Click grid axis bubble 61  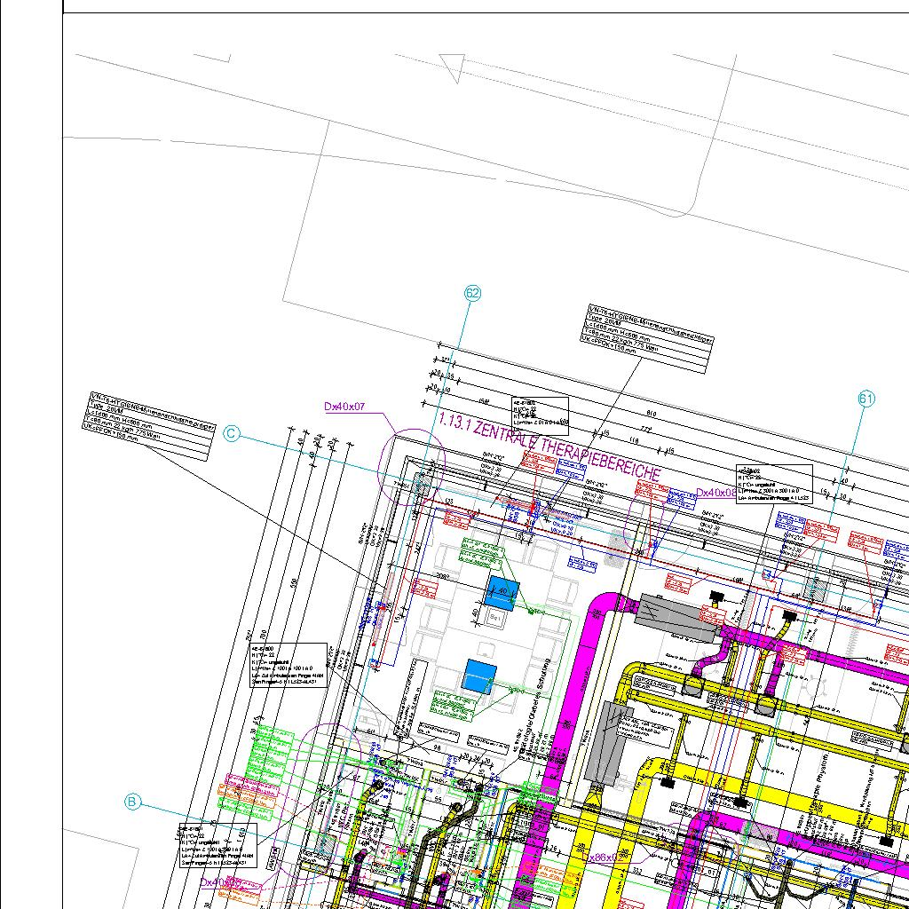point(866,399)
